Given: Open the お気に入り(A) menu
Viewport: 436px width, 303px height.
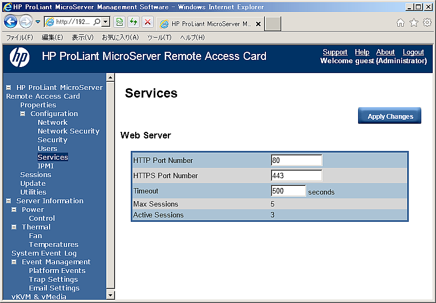Looking at the screenshot, I should click(x=120, y=37).
